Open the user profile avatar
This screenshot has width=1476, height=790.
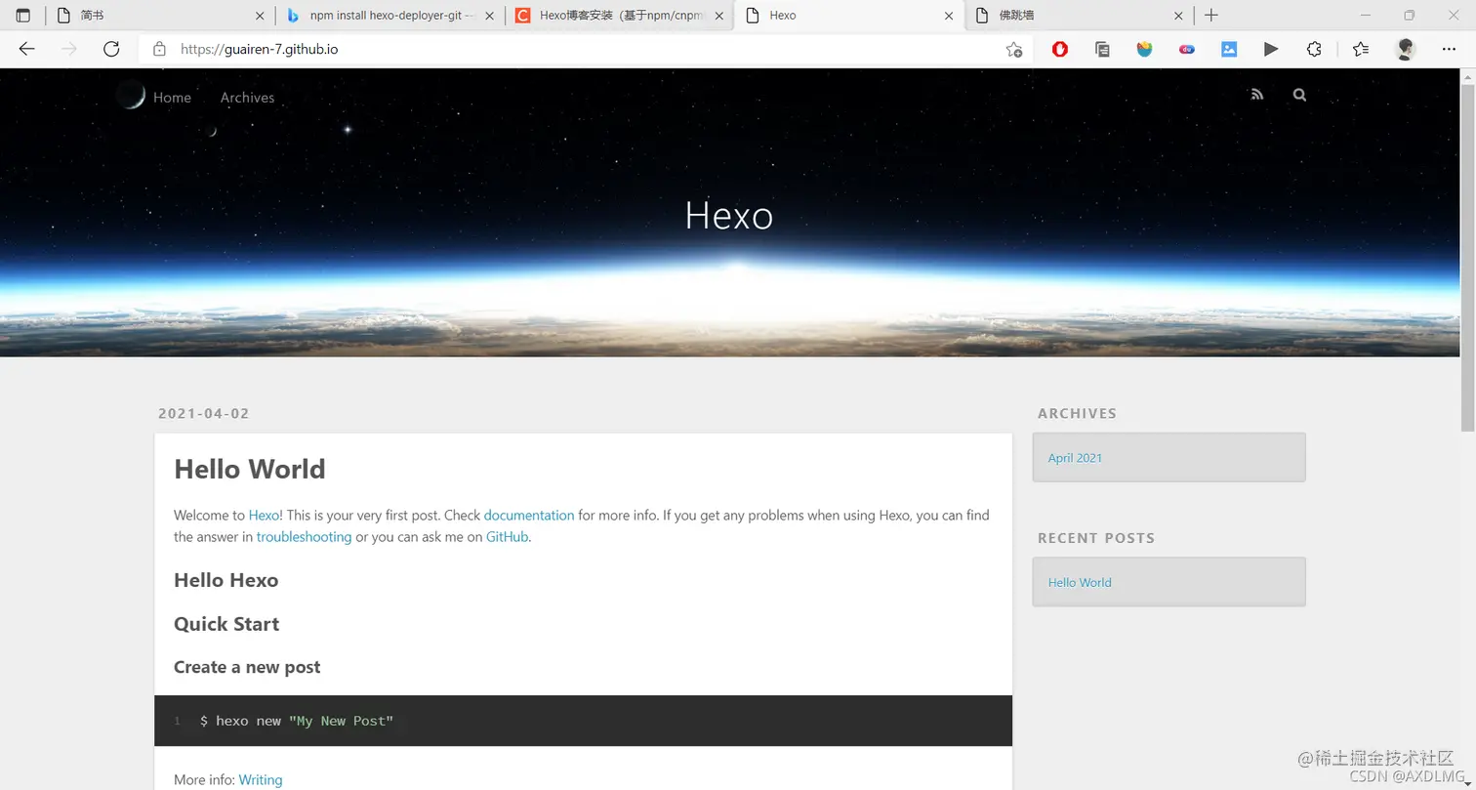click(x=1406, y=49)
